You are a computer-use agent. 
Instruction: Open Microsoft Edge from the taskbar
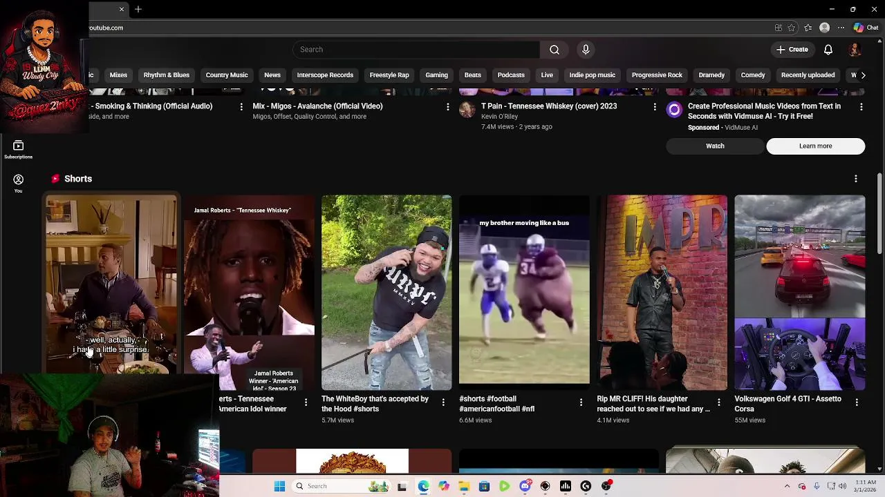pos(423,487)
